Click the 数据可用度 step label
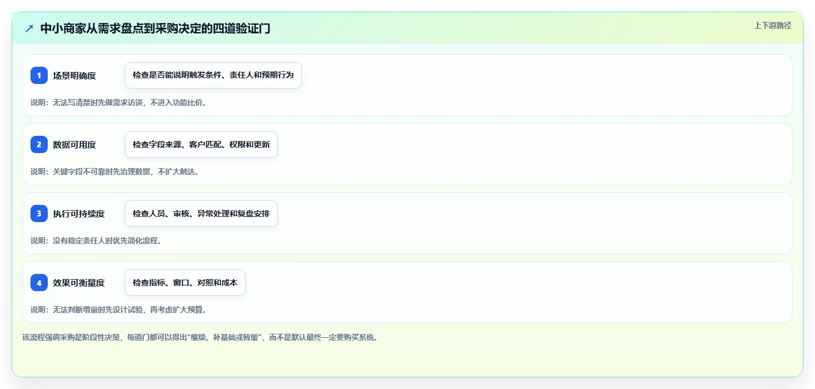815x389 pixels. (74, 144)
